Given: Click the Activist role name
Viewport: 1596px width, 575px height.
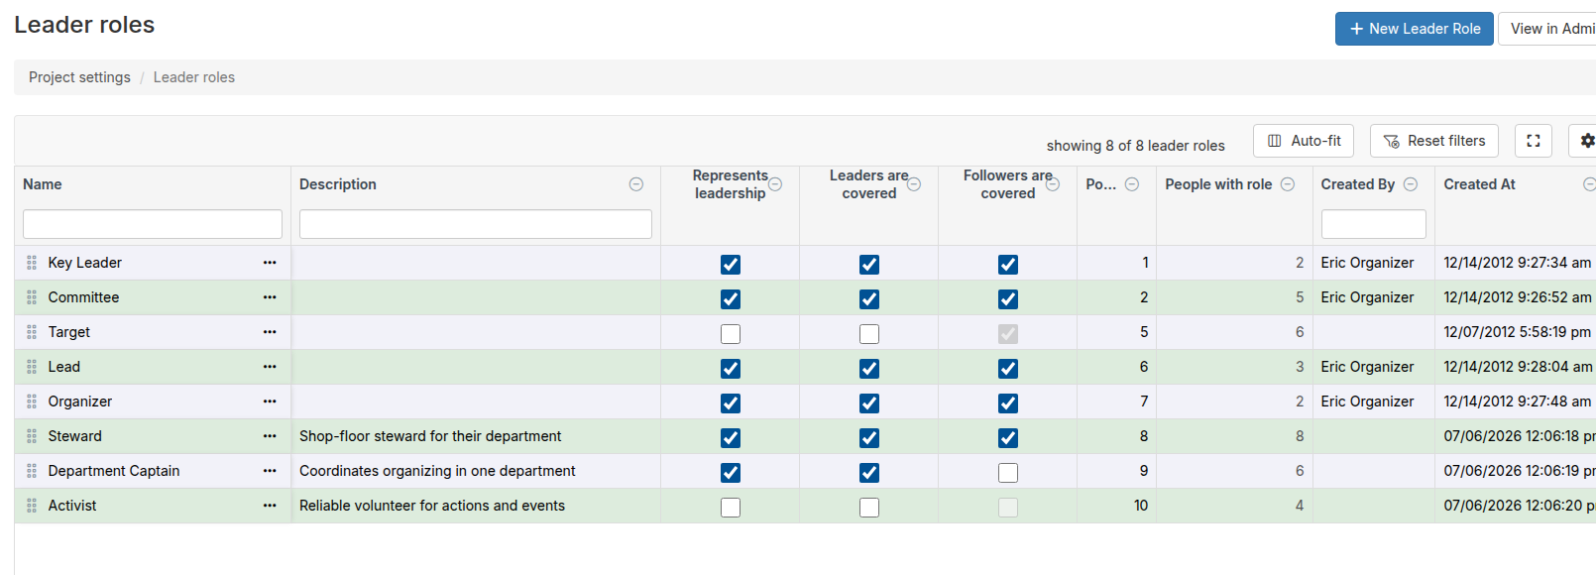Looking at the screenshot, I should click(72, 506).
